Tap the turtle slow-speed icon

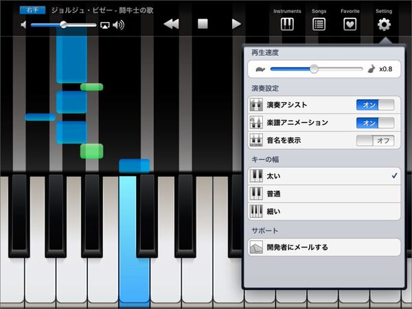click(x=260, y=69)
